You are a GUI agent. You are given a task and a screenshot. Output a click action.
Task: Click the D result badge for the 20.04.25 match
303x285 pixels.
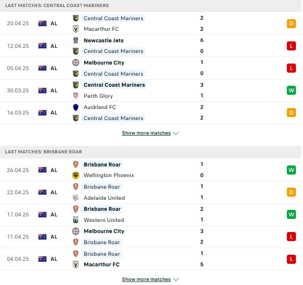point(291,24)
